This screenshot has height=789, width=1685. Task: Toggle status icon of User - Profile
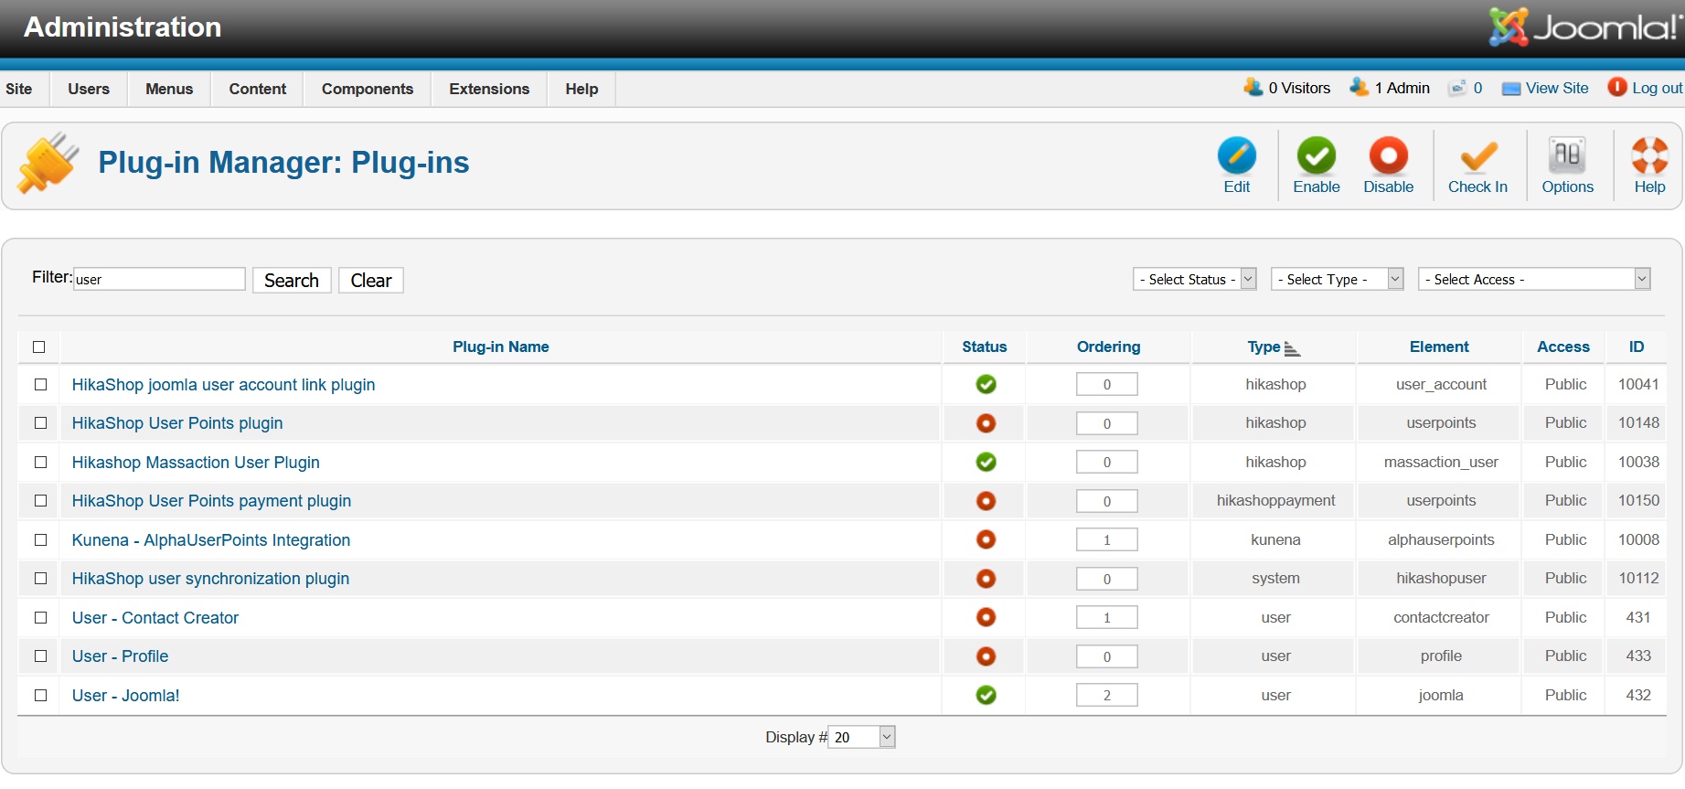click(x=986, y=656)
